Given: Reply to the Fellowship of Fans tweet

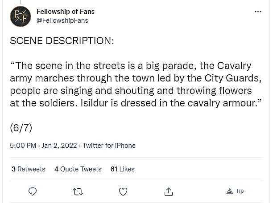Looking at the screenshot, I should [33, 191].
